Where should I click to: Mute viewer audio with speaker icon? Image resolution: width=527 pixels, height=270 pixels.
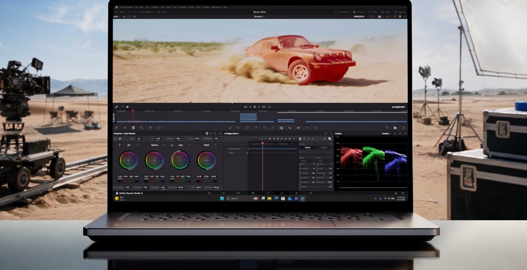[x=127, y=107]
